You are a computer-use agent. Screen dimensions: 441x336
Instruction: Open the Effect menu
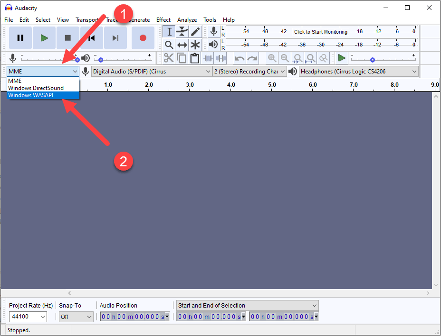pyautogui.click(x=163, y=20)
